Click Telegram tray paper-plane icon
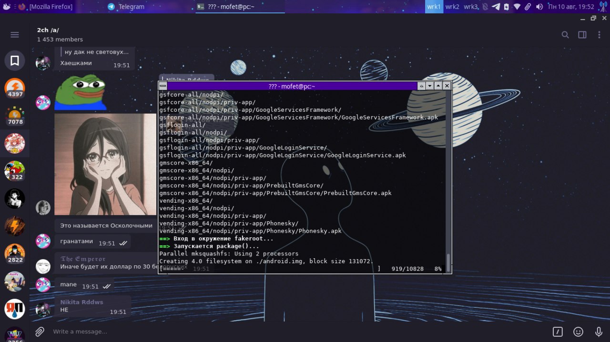610x342 pixels. [x=496, y=7]
